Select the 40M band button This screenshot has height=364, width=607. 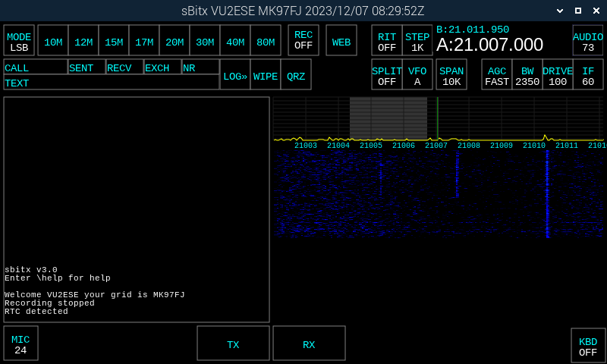pos(235,41)
